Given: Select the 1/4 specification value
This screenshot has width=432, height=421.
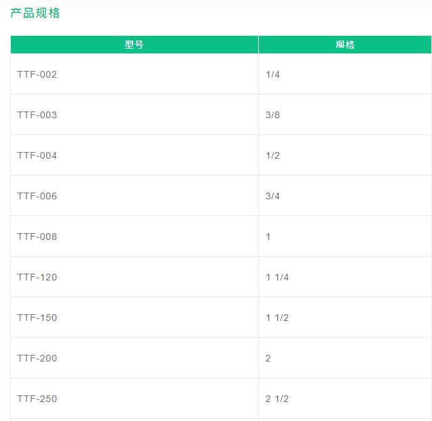Looking at the screenshot, I should pos(272,74).
